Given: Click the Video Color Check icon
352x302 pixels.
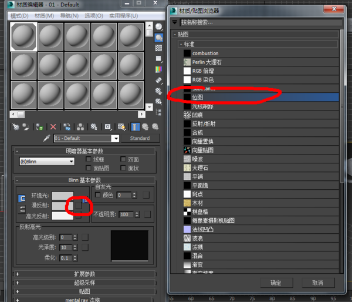Looking at the screenshot, I should (x=159, y=69).
